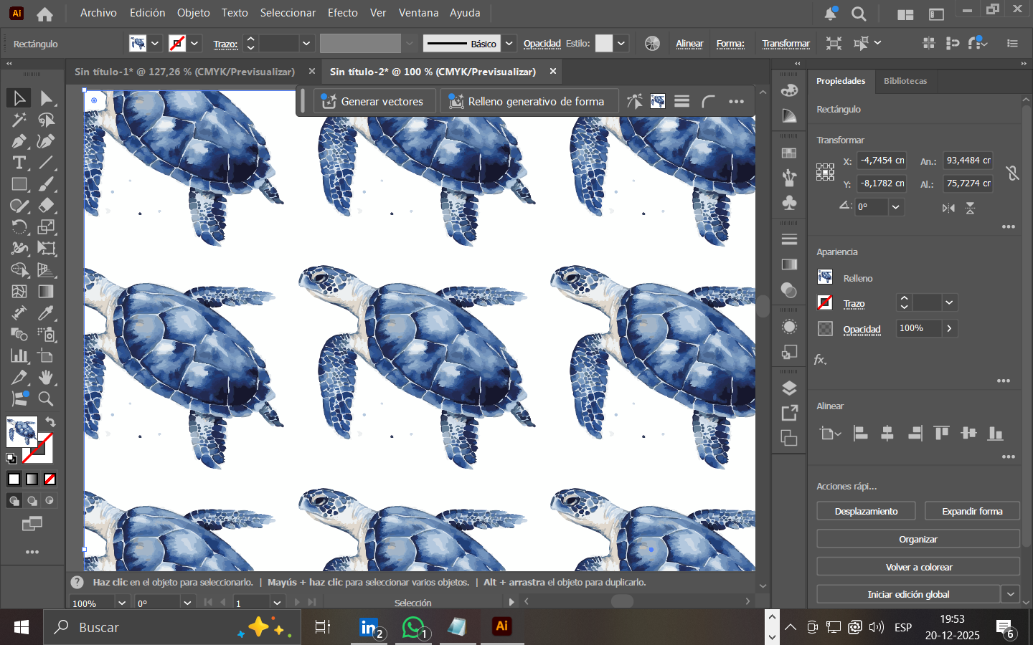This screenshot has height=645, width=1033.
Task: Select the Magic Wand tool
Action: [19, 120]
